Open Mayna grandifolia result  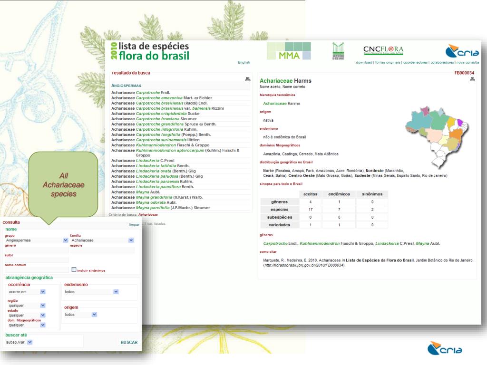154,197
